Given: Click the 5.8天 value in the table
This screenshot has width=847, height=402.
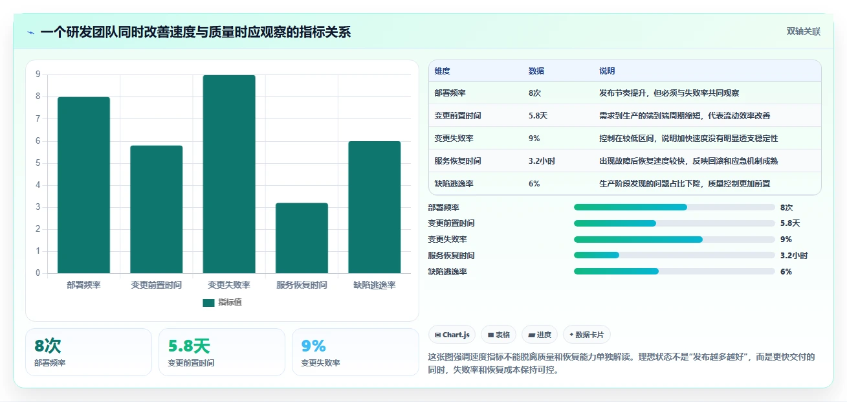Looking at the screenshot, I should pyautogui.click(x=538, y=115).
